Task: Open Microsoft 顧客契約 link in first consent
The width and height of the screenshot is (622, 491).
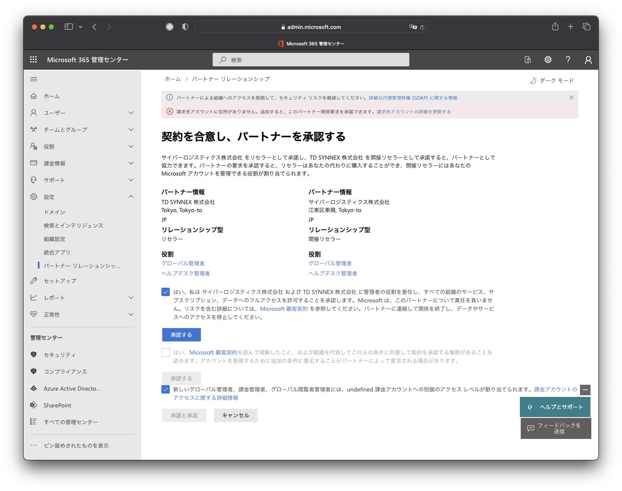Action: (284, 309)
